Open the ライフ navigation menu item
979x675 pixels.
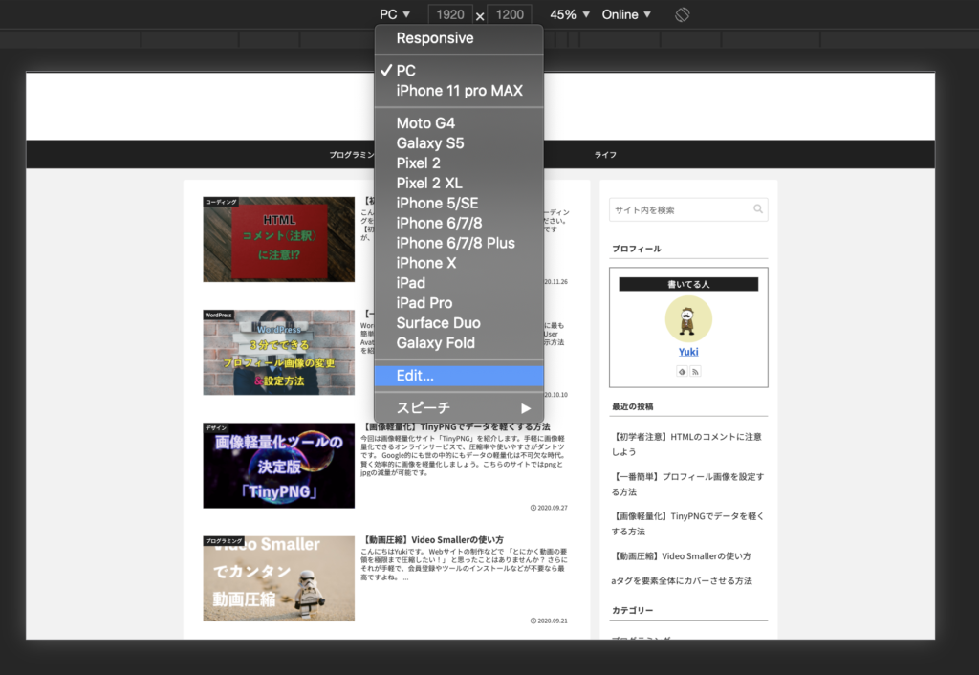[x=605, y=155]
